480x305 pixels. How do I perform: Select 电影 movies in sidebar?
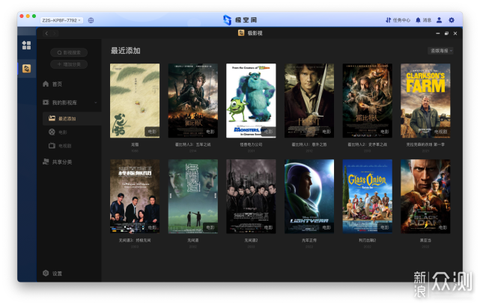tap(58, 132)
